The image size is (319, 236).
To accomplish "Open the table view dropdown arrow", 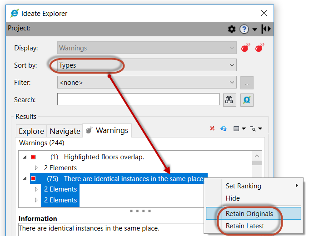I will tap(244, 128).
